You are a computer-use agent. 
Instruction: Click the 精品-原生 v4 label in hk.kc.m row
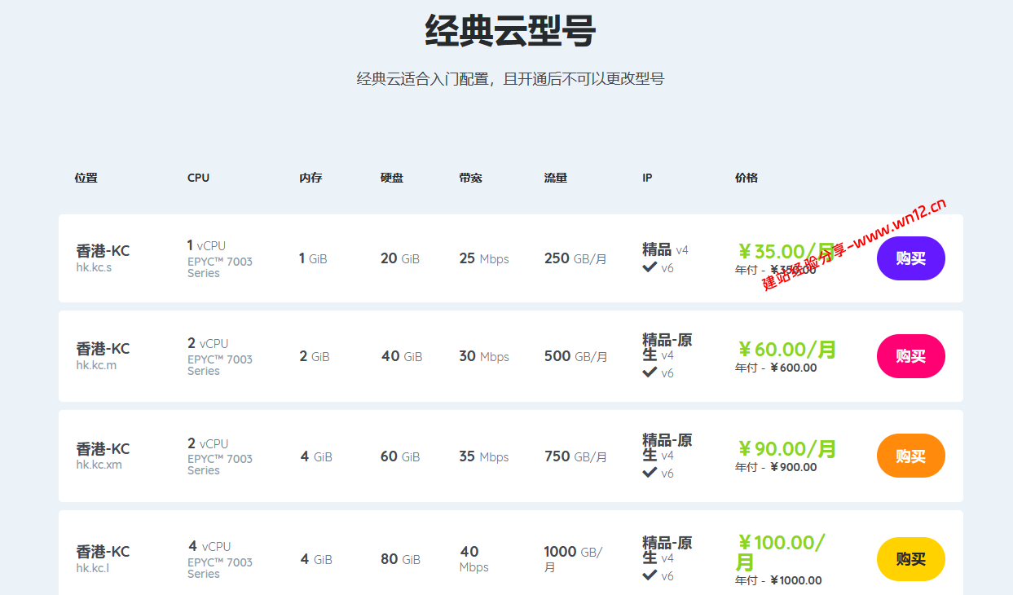[667, 347]
